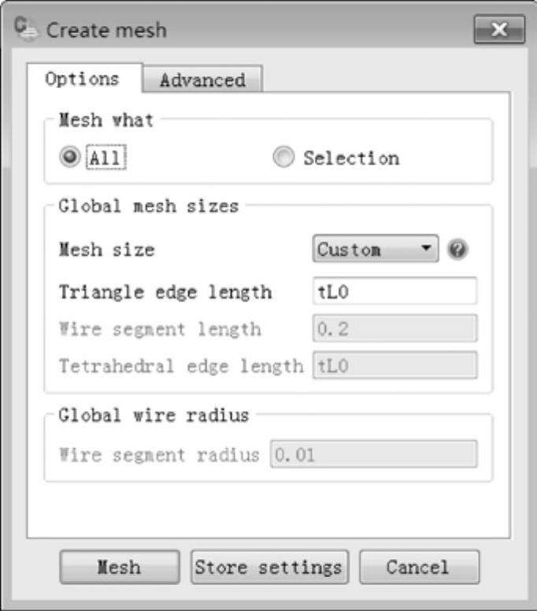Click the Triangle edge length label
Screen dimensions: 537x611
coord(165,292)
